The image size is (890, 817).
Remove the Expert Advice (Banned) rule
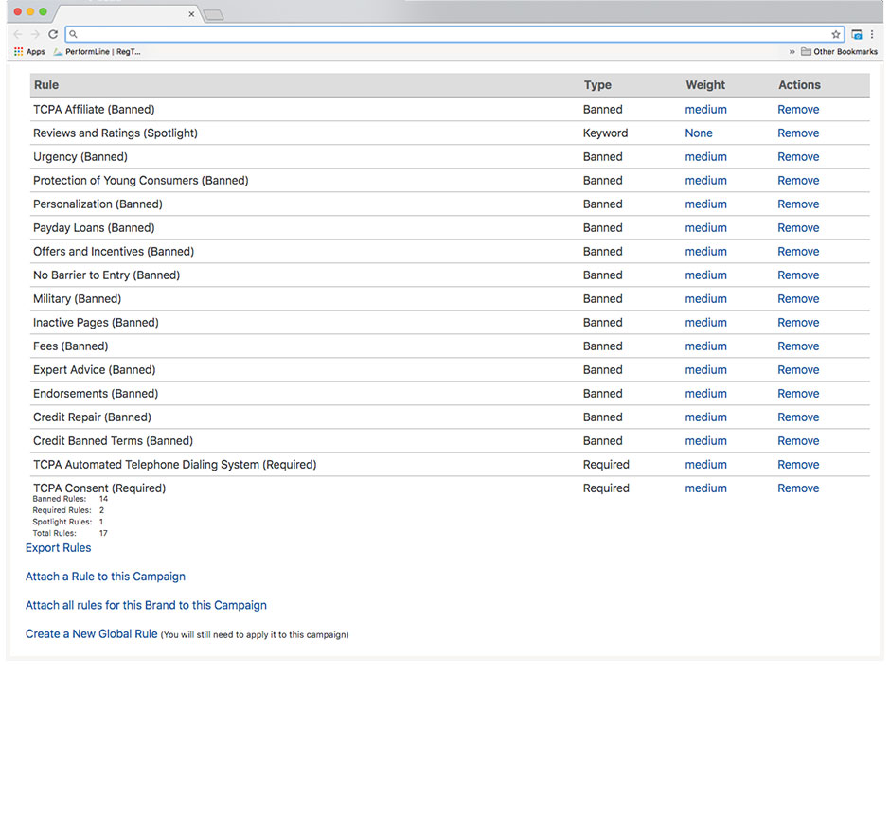[x=798, y=370]
